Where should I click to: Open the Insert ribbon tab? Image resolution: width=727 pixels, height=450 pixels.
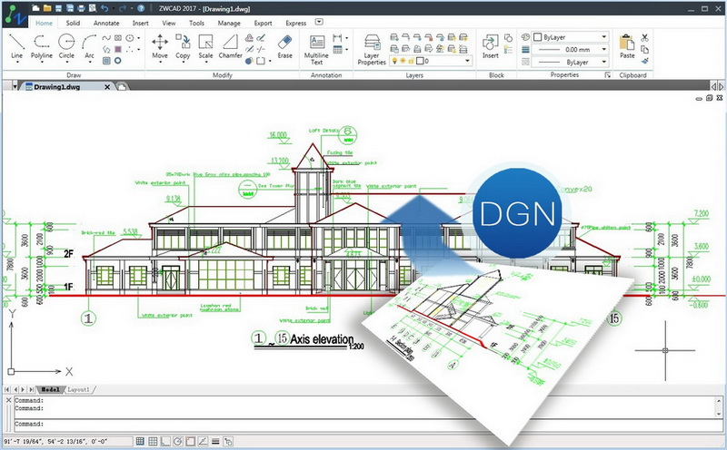point(141,23)
